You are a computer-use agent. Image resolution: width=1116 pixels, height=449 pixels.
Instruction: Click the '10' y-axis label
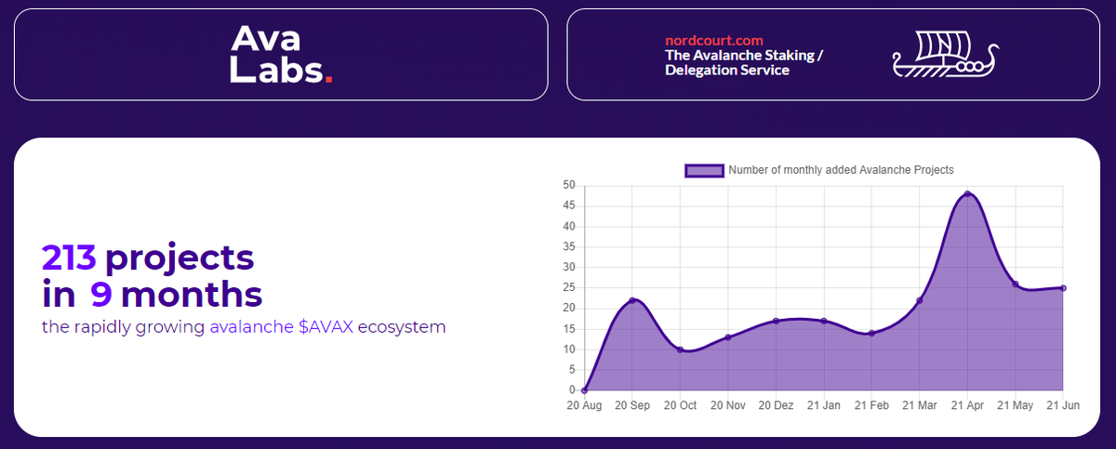(568, 350)
